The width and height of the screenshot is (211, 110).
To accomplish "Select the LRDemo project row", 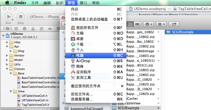I will pyautogui.click(x=30, y=36).
